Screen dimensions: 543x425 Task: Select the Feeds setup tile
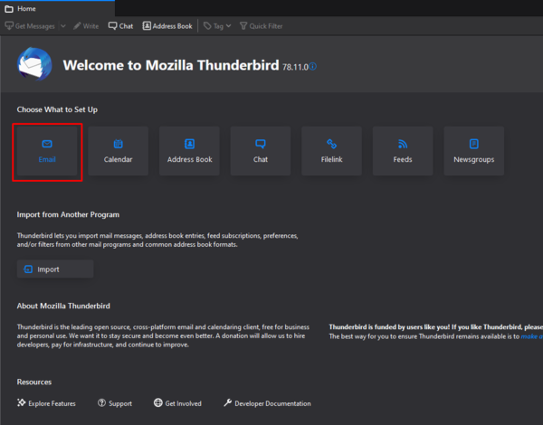[x=403, y=151]
